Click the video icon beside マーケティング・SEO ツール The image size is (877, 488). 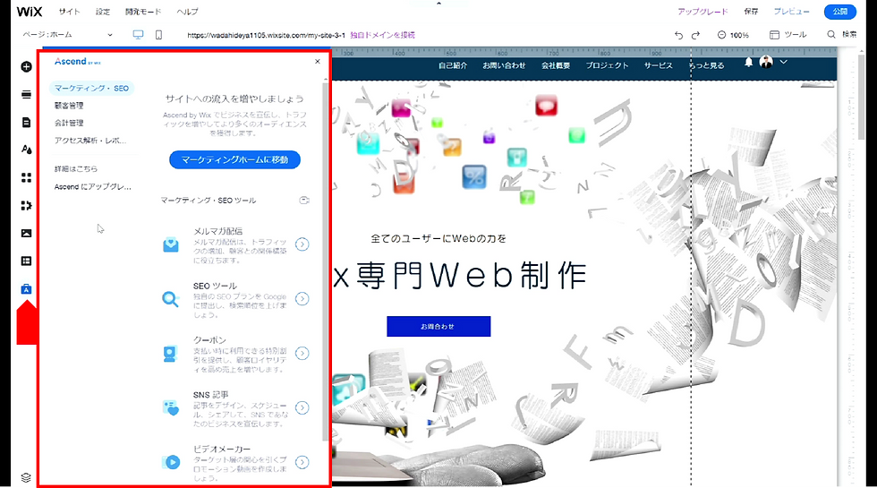[304, 201]
